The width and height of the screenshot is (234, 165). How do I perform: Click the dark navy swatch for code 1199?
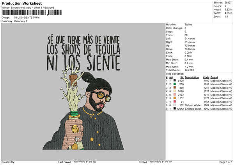pyautogui.click(x=175, y=81)
